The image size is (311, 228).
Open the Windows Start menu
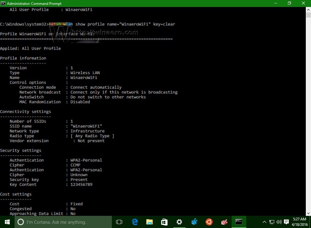[7, 222]
